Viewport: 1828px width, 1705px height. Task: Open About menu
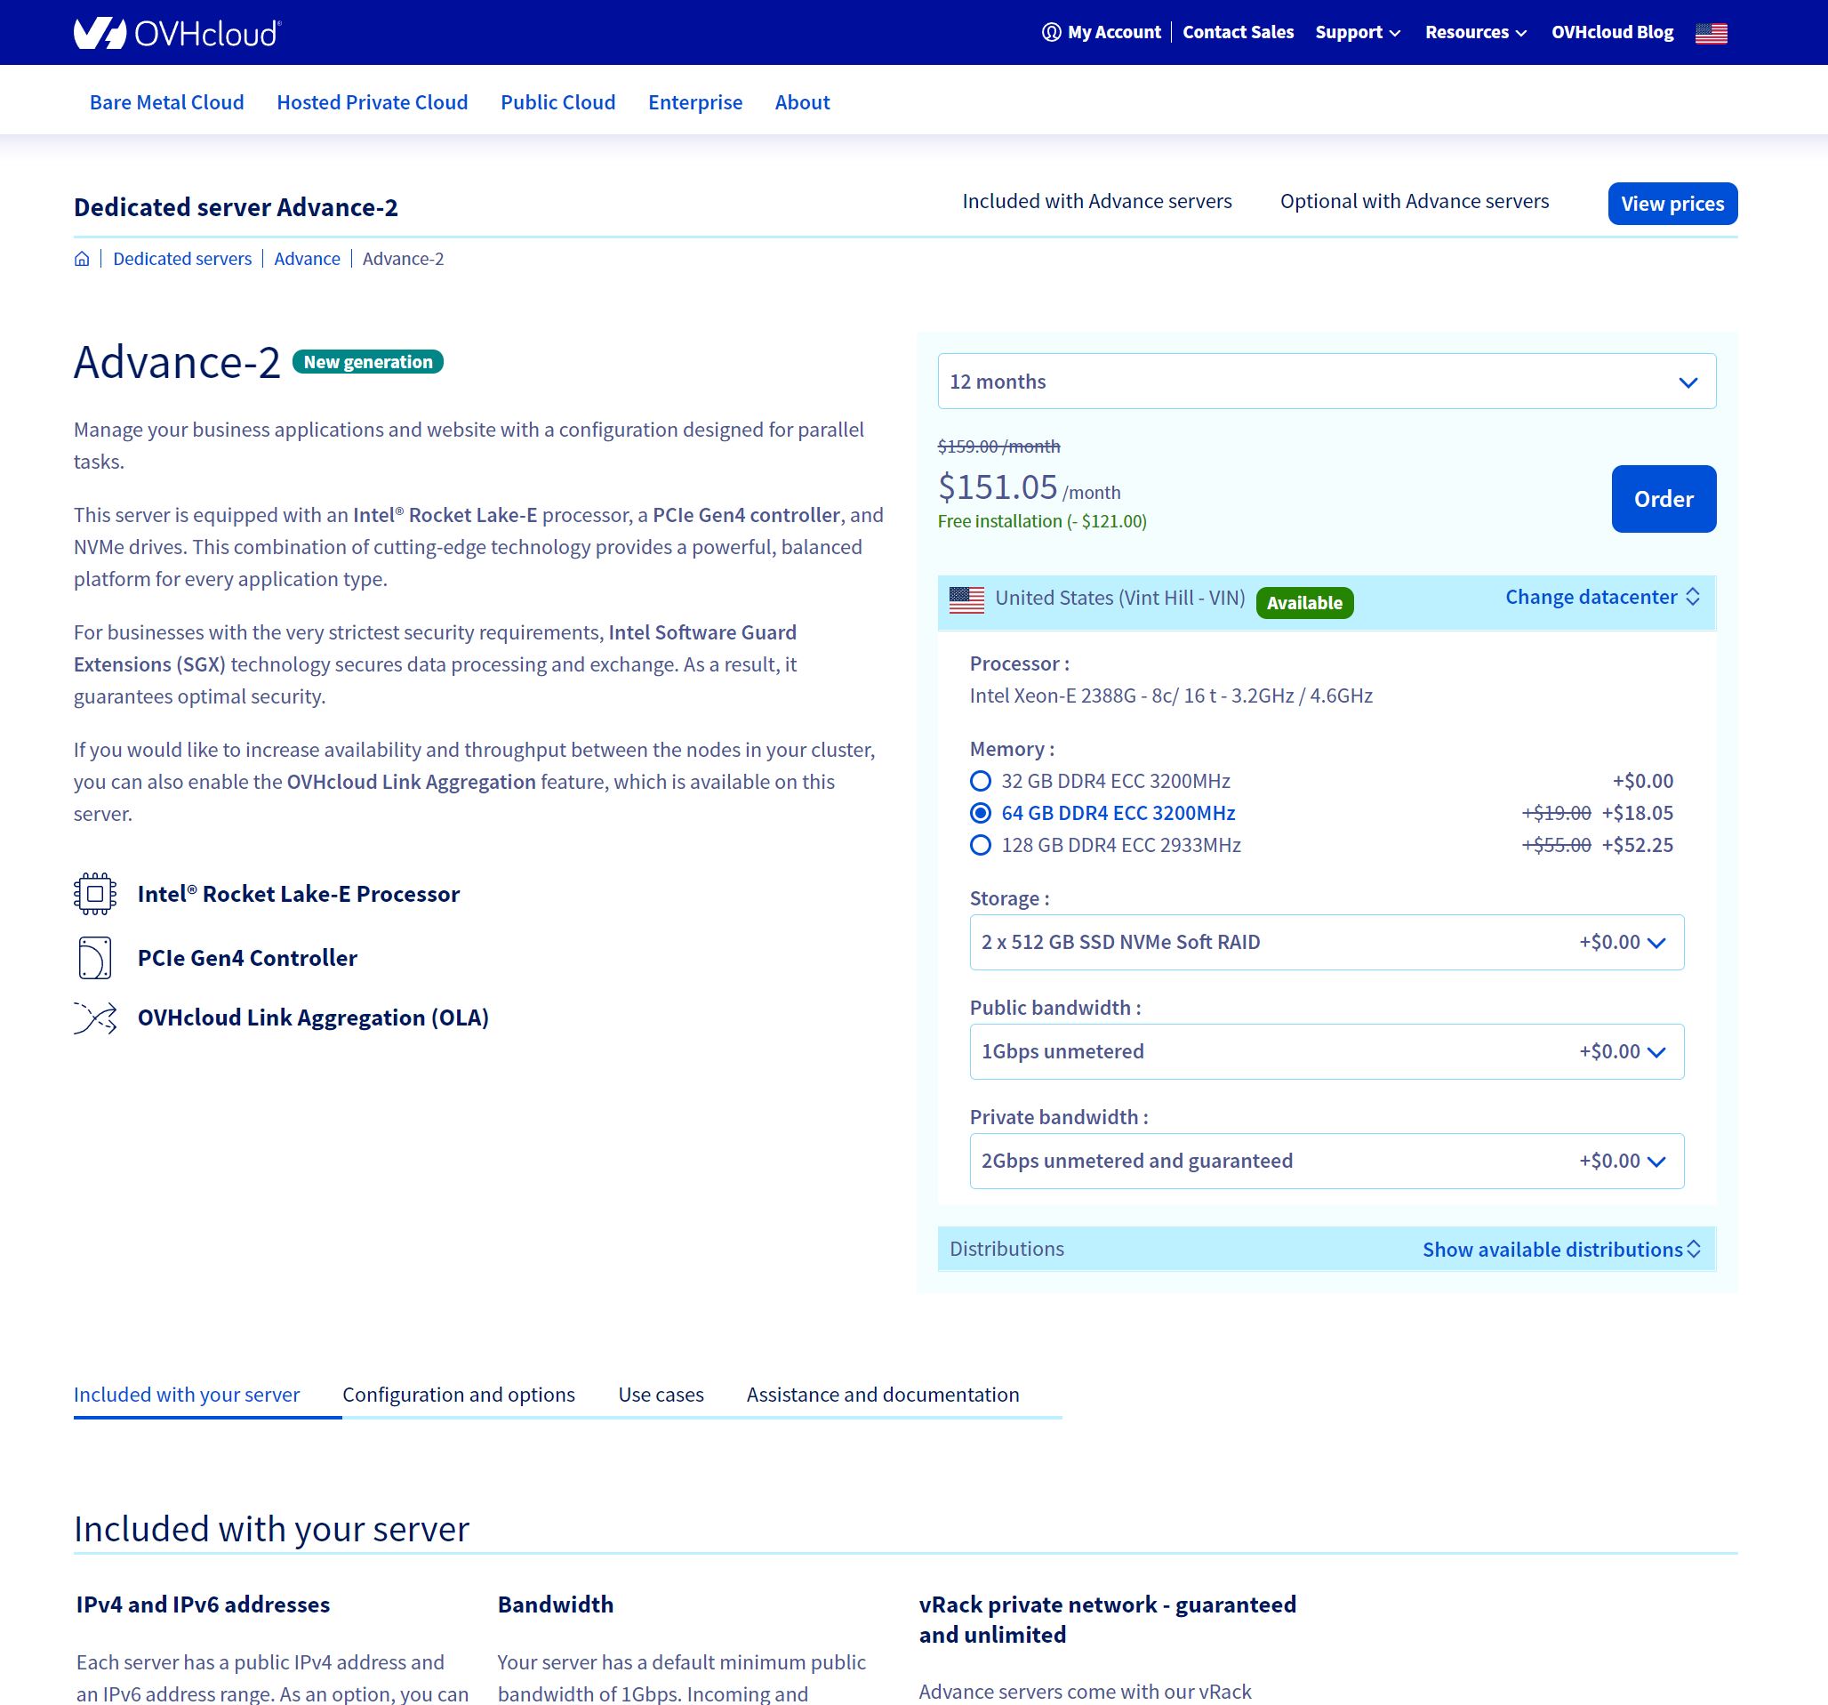[x=802, y=102]
